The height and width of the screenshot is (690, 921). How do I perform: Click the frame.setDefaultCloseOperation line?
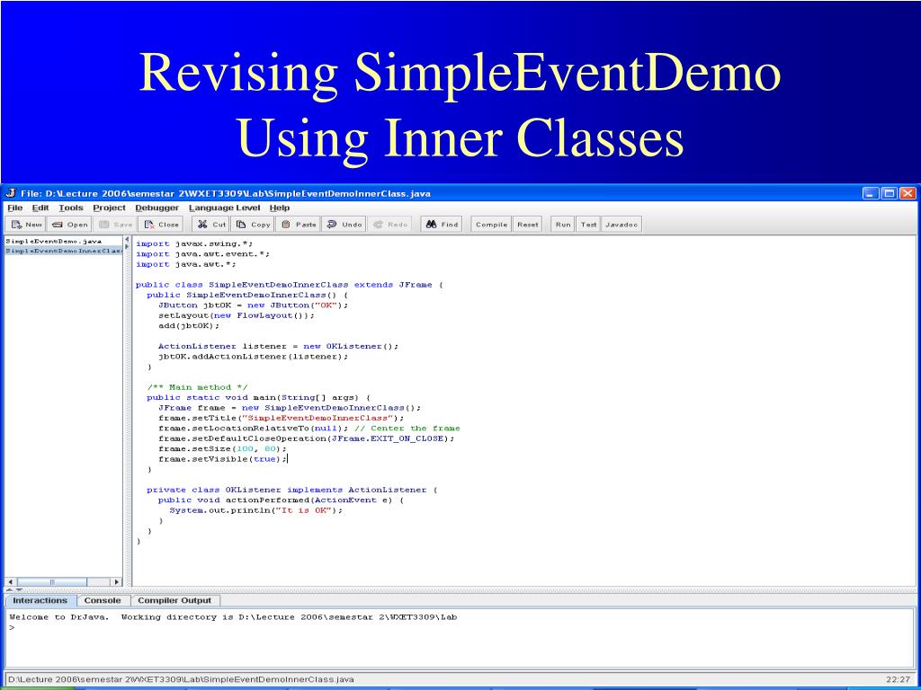[306, 438]
